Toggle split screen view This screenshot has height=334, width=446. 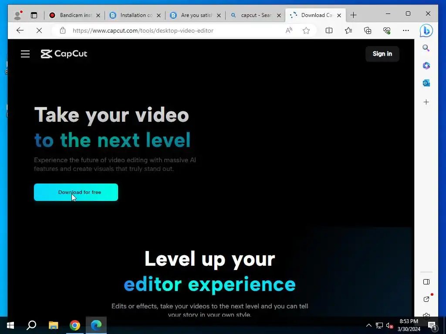(x=329, y=30)
